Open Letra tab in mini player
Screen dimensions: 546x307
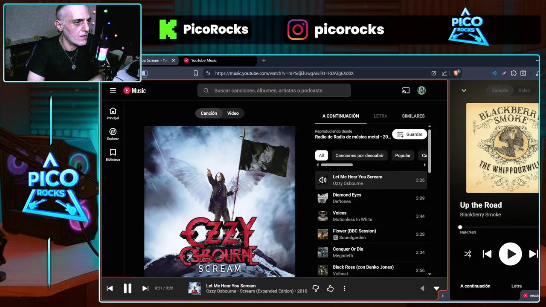(x=516, y=286)
